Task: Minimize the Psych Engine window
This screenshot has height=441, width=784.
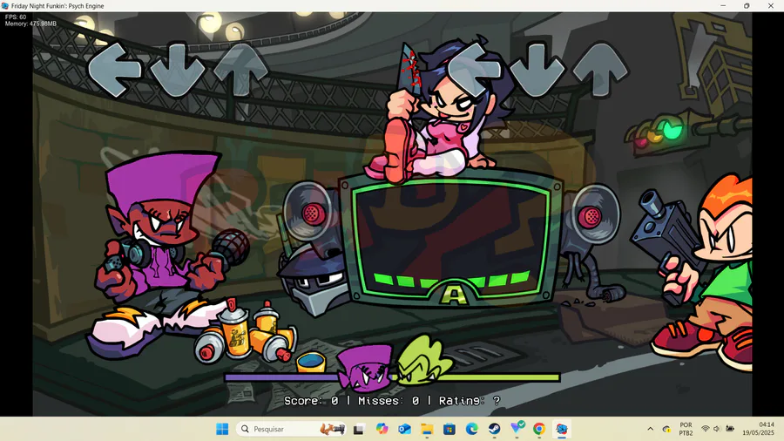Action: click(723, 6)
